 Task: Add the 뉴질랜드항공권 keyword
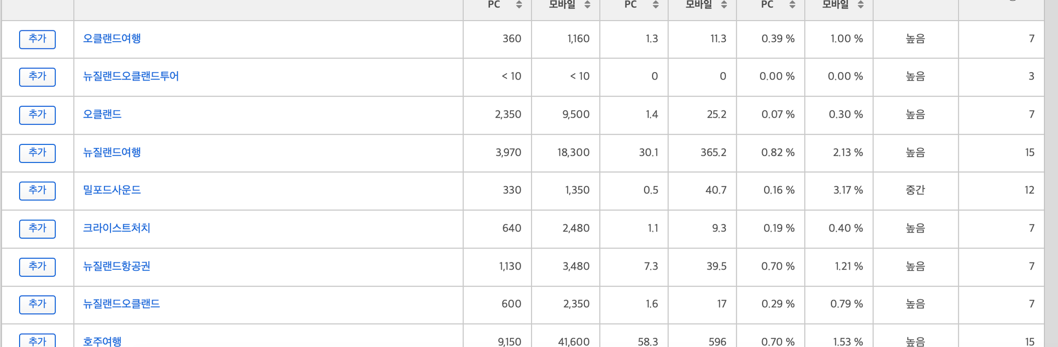[37, 267]
